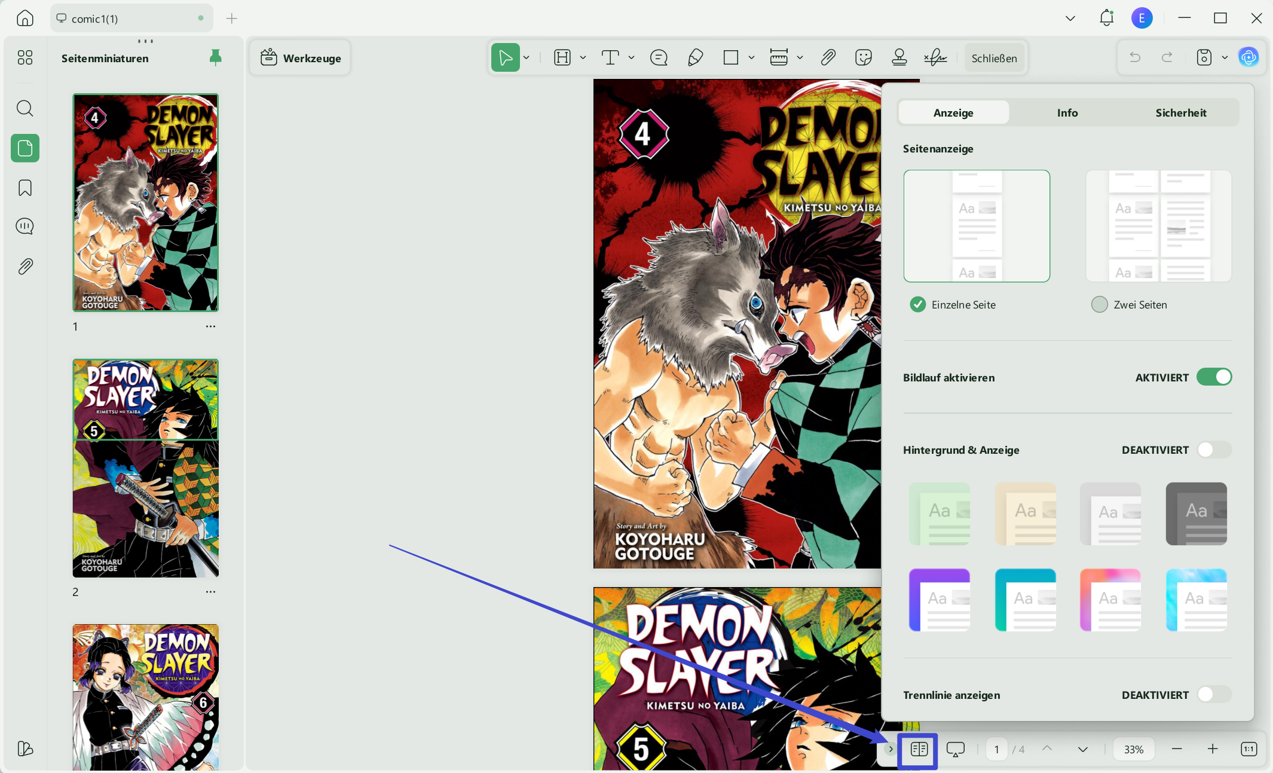Open the tab list chevron in title bar
Image resolution: width=1273 pixels, height=773 pixels.
pyautogui.click(x=1070, y=19)
